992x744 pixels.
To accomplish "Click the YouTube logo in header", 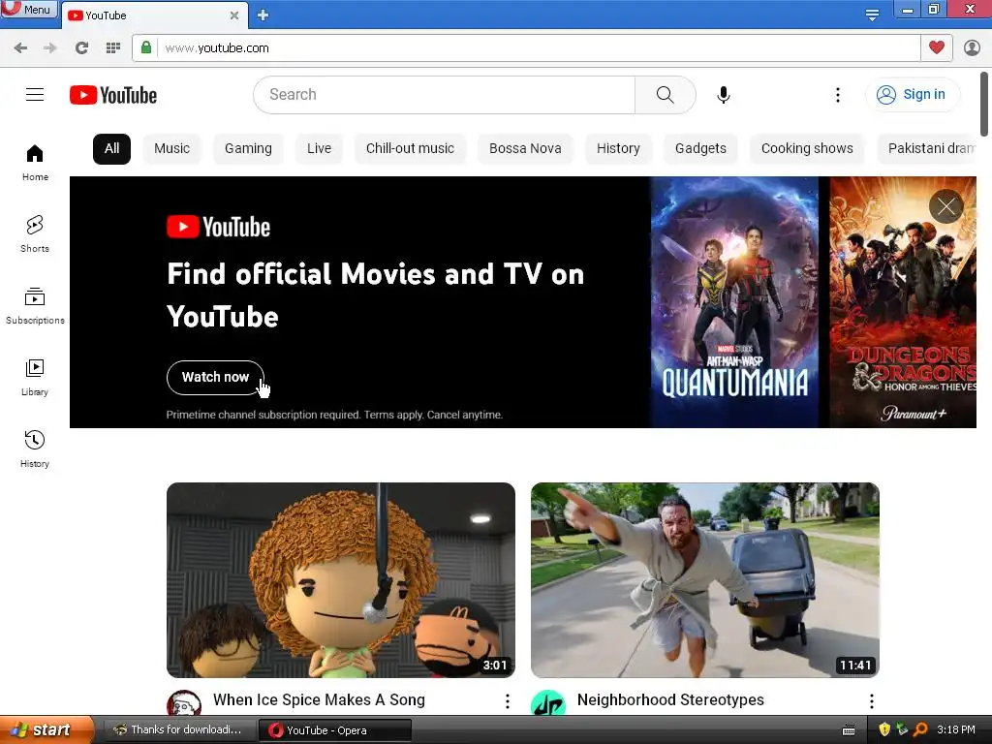I will coord(113,95).
